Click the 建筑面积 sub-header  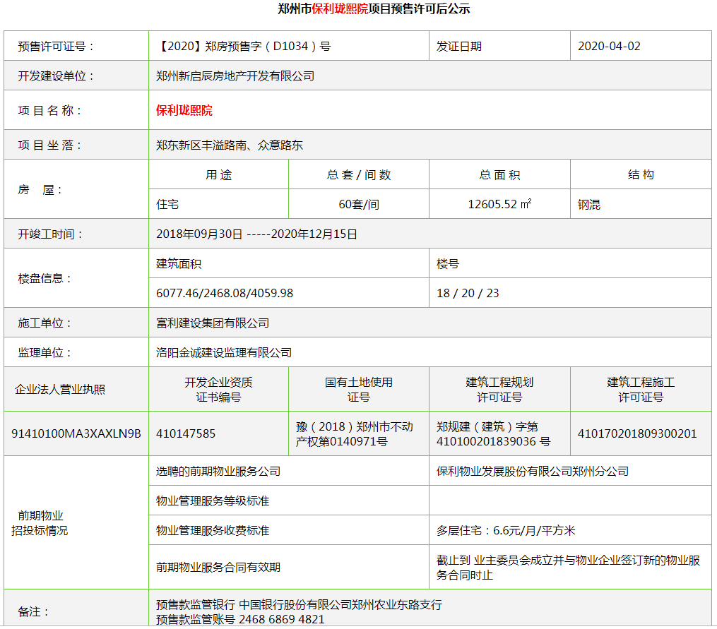coord(179,264)
